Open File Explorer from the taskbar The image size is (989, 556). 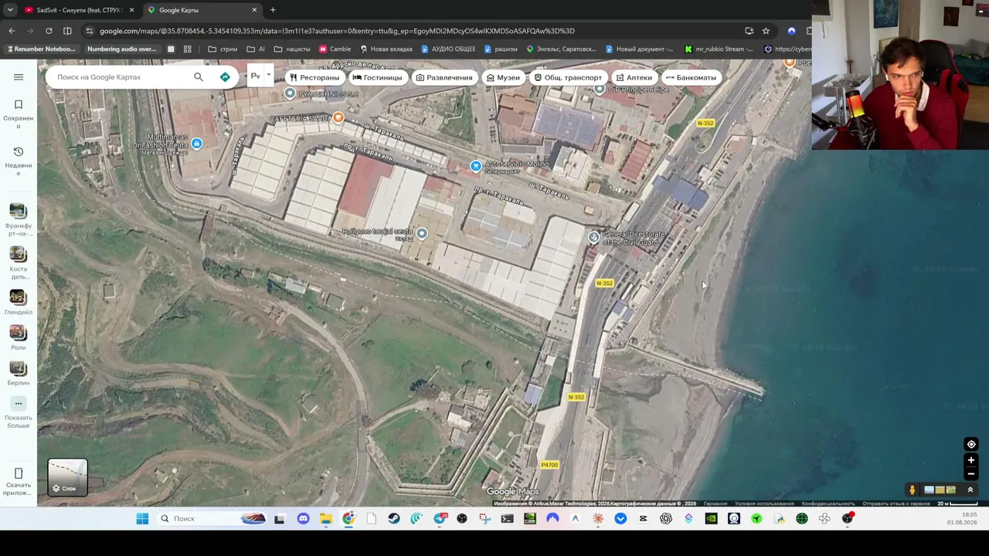coord(326,519)
